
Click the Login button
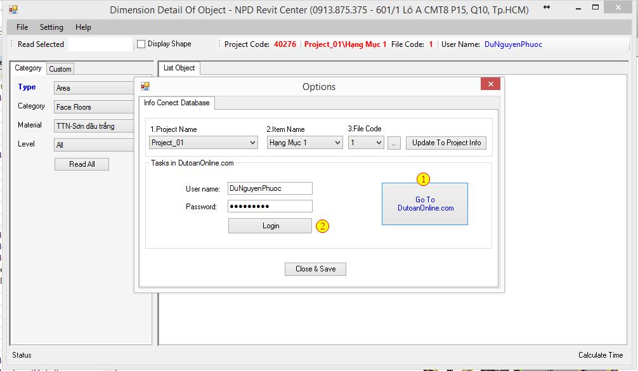[x=270, y=226]
